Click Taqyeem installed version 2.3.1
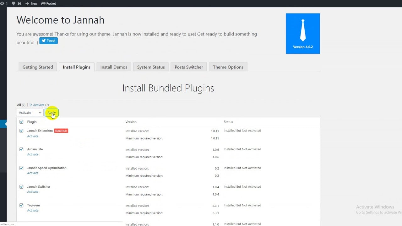This screenshot has height=226, width=402. pyautogui.click(x=215, y=206)
